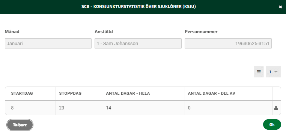Click the person icon in the table row

[x=276, y=108]
